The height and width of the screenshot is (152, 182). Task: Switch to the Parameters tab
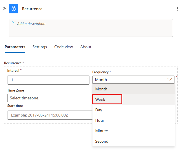(15, 47)
